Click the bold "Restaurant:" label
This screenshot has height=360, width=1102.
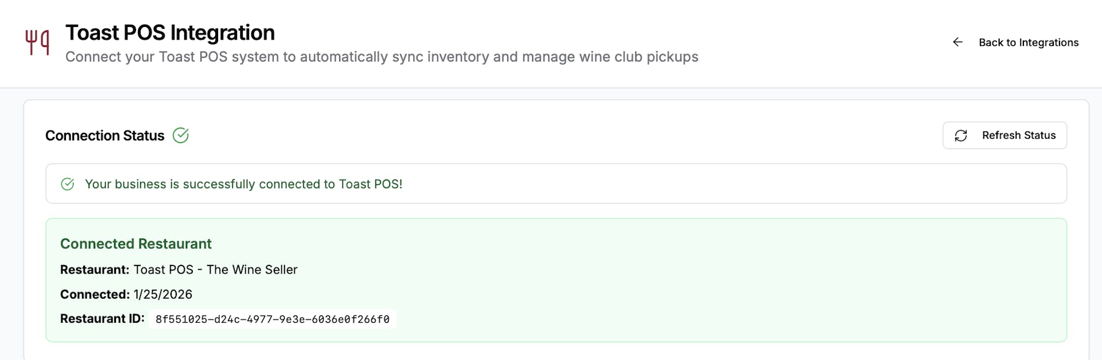95,269
